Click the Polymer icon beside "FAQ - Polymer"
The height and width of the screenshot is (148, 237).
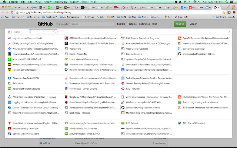point(123,89)
